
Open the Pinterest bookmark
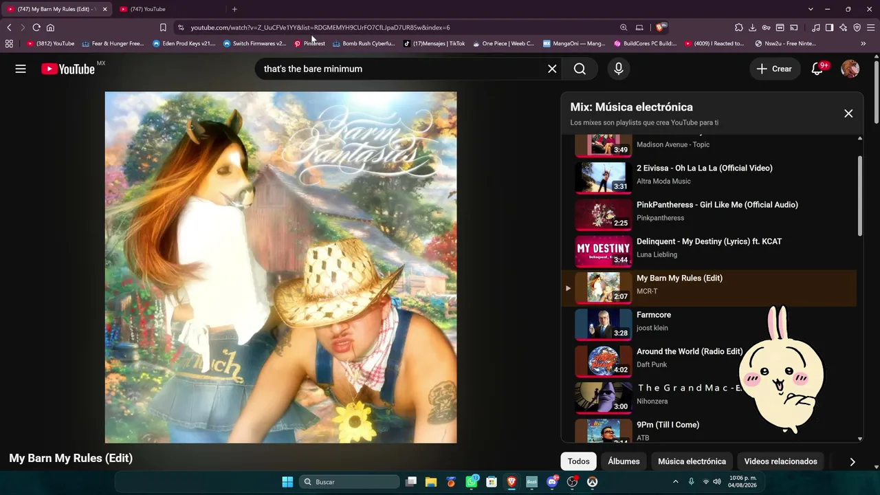coord(309,43)
